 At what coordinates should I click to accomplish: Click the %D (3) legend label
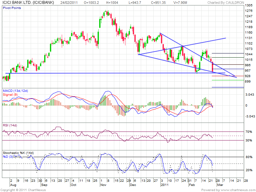click(9, 156)
